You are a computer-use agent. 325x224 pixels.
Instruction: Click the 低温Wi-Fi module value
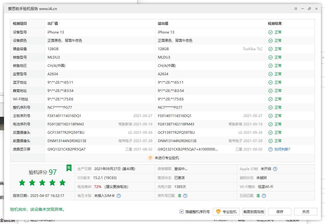[265, 187]
